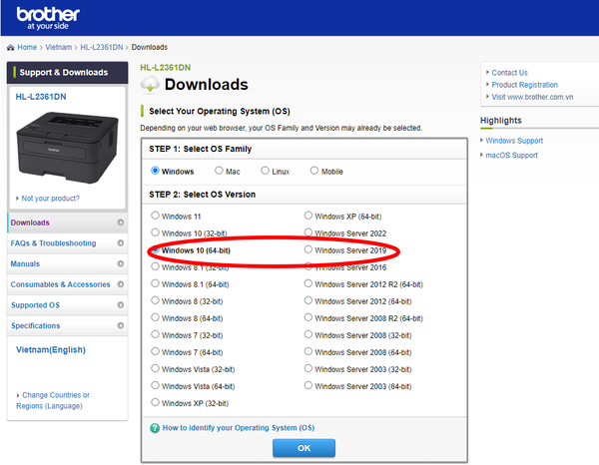Choose Windows 10 (32-bit) option

point(155,232)
